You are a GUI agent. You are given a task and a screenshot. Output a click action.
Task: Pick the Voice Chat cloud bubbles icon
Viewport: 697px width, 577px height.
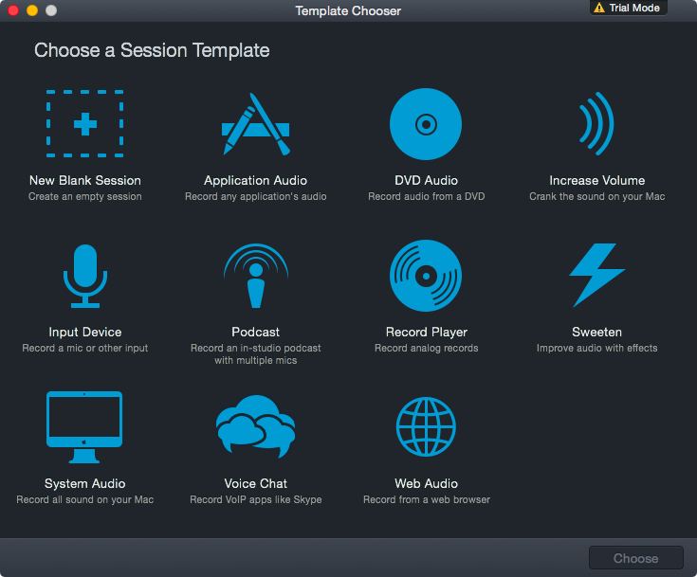[256, 426]
